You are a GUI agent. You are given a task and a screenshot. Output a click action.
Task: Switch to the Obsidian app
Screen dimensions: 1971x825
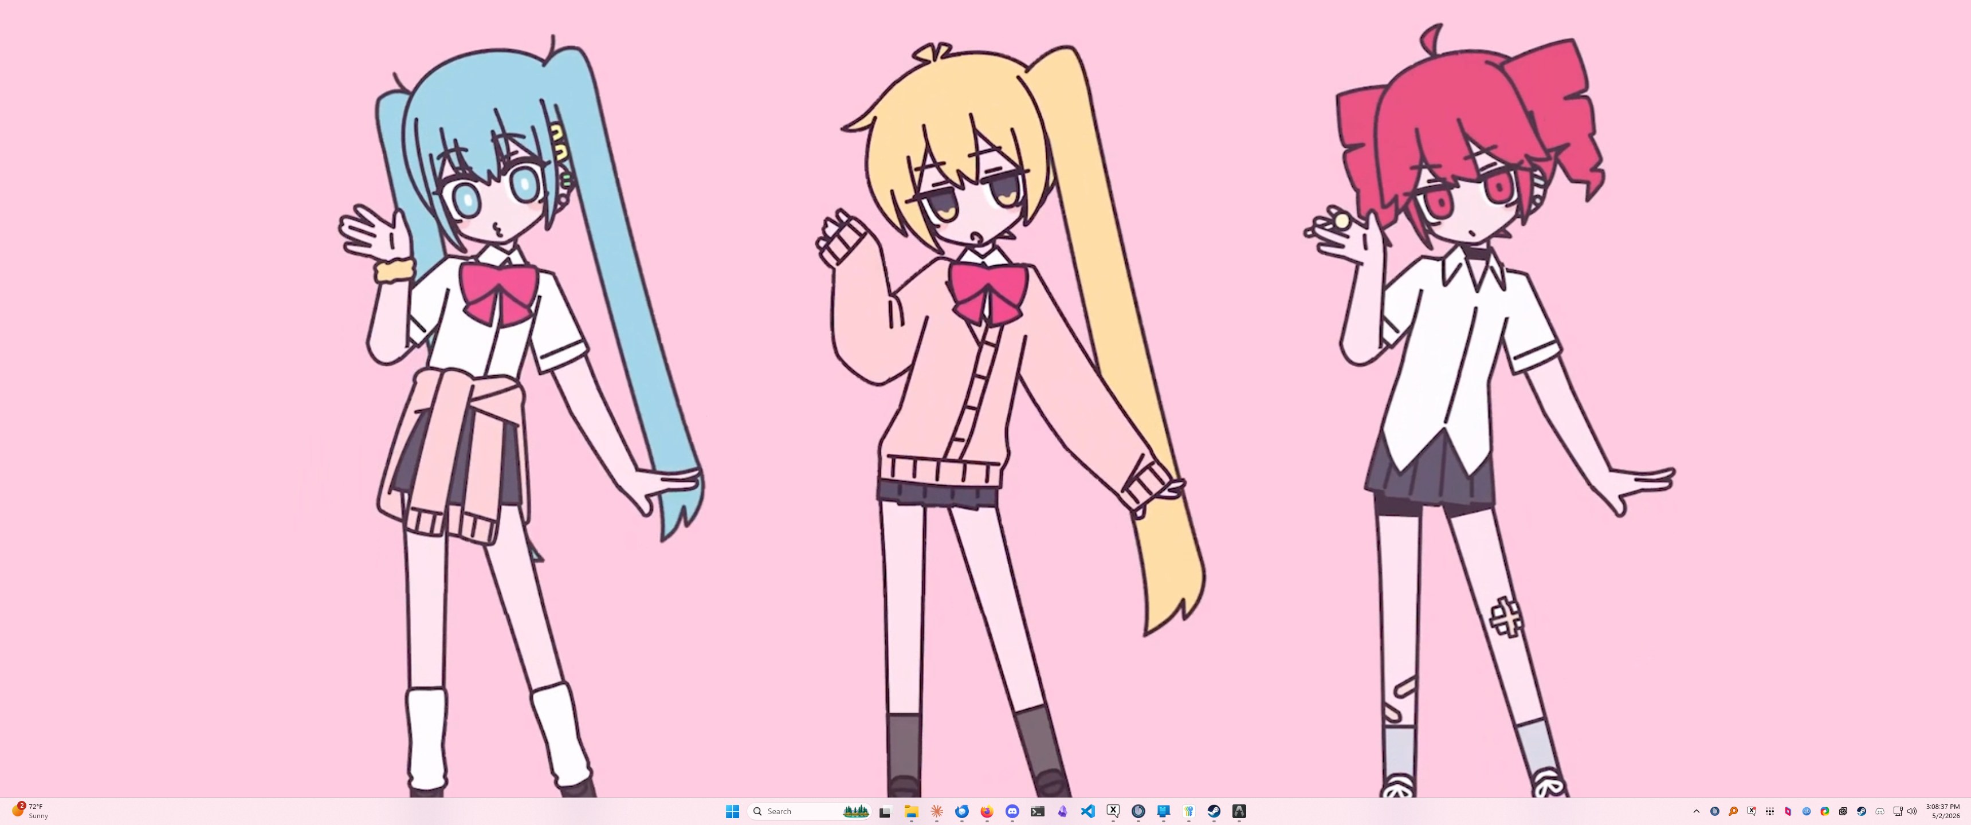tap(1063, 811)
